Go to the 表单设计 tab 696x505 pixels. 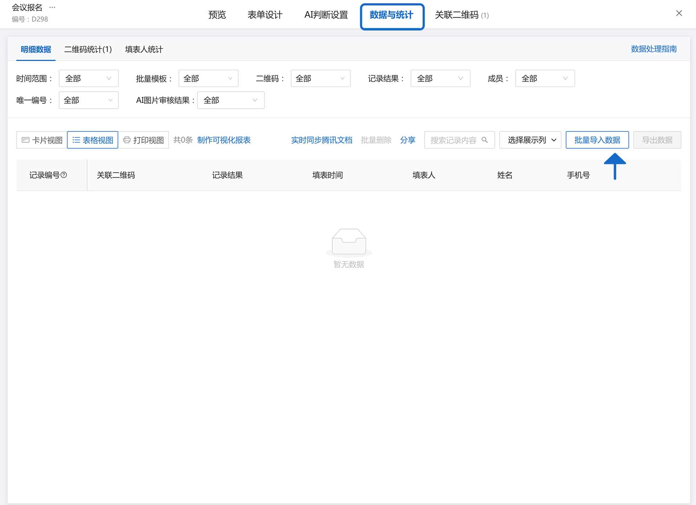click(x=265, y=15)
